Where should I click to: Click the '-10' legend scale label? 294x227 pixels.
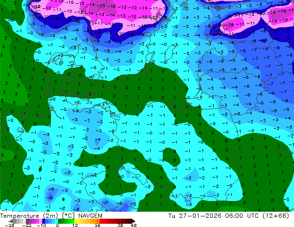[41, 225]
